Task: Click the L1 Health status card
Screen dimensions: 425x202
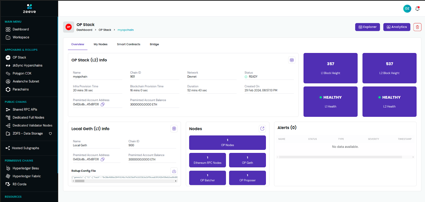Action: click(x=330, y=102)
